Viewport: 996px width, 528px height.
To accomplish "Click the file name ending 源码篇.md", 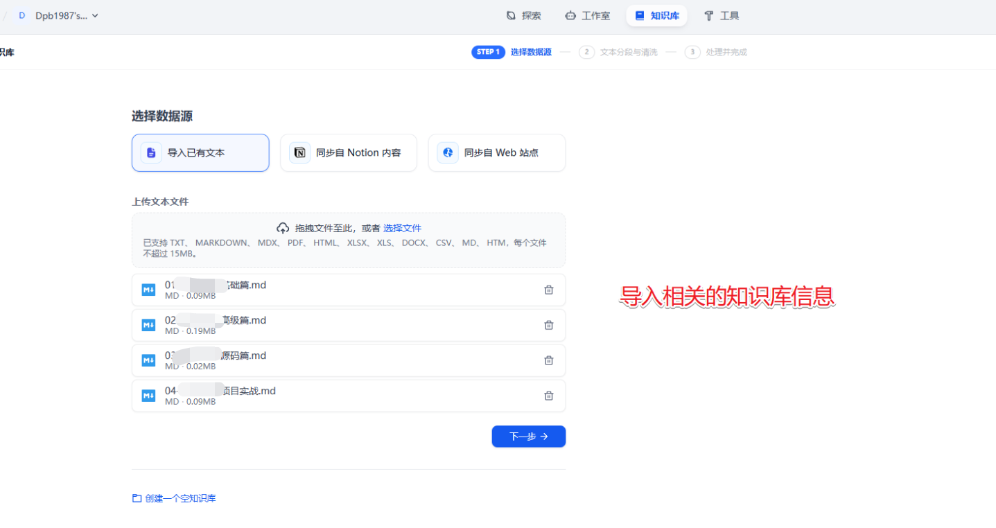I will (216, 355).
